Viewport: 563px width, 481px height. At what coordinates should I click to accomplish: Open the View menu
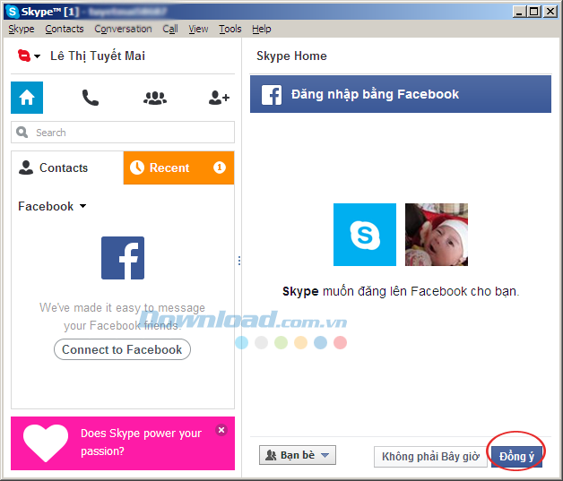click(x=198, y=29)
